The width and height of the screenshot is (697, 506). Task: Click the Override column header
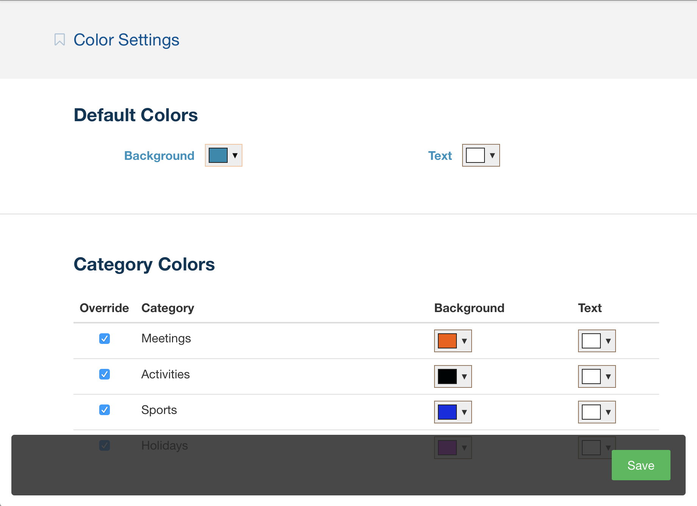104,308
